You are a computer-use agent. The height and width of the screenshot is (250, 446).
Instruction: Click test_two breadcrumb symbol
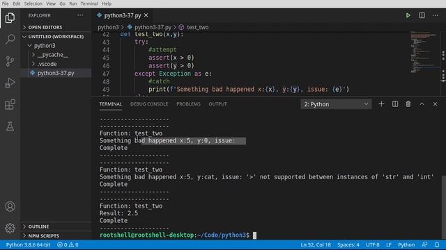tap(198, 27)
